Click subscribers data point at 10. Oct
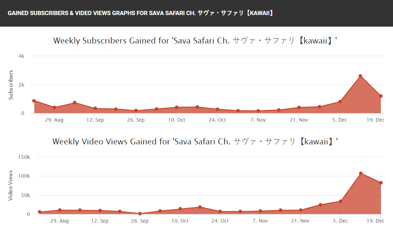The width and height of the screenshot is (393, 239). tap(177, 107)
